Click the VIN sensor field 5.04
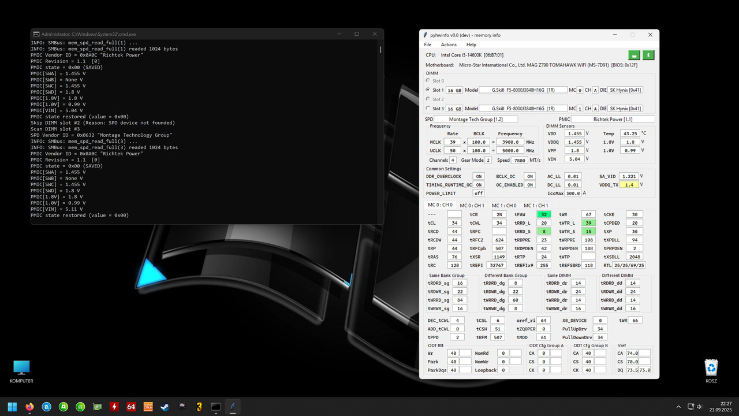Screen dimensions: 739x416 coord(574,159)
